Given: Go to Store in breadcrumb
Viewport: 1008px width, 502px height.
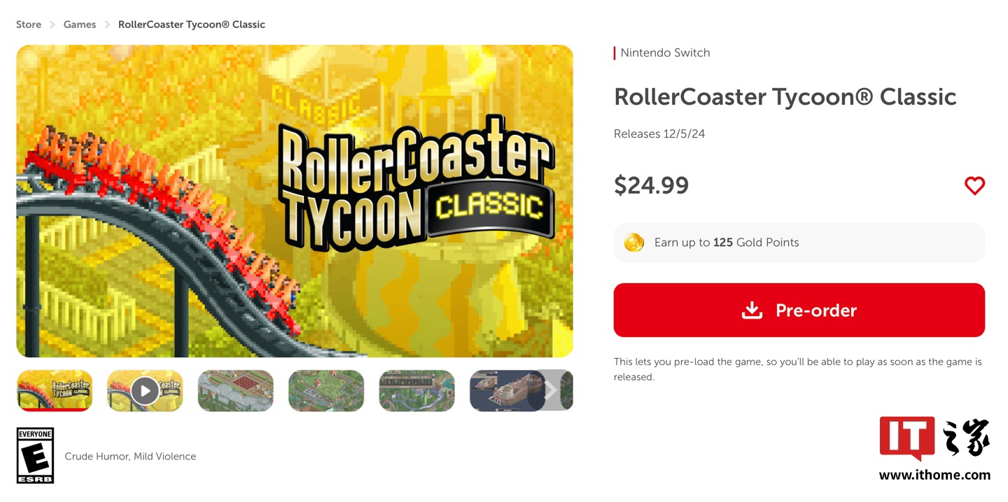Looking at the screenshot, I should pos(29,24).
